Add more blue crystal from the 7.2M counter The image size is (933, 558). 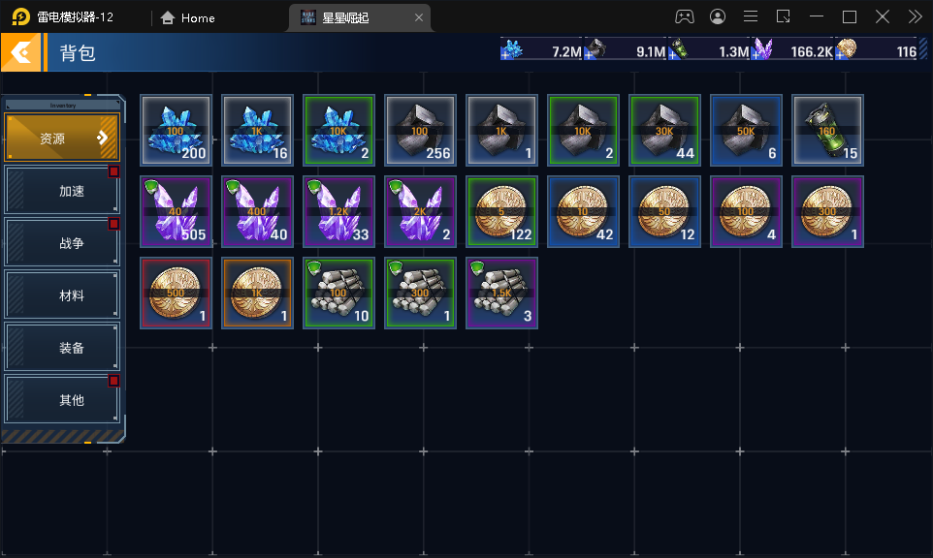506,55
